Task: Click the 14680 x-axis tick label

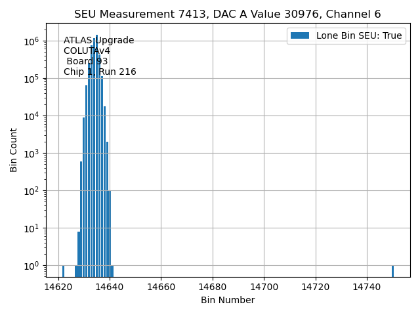Action: tap(213, 287)
